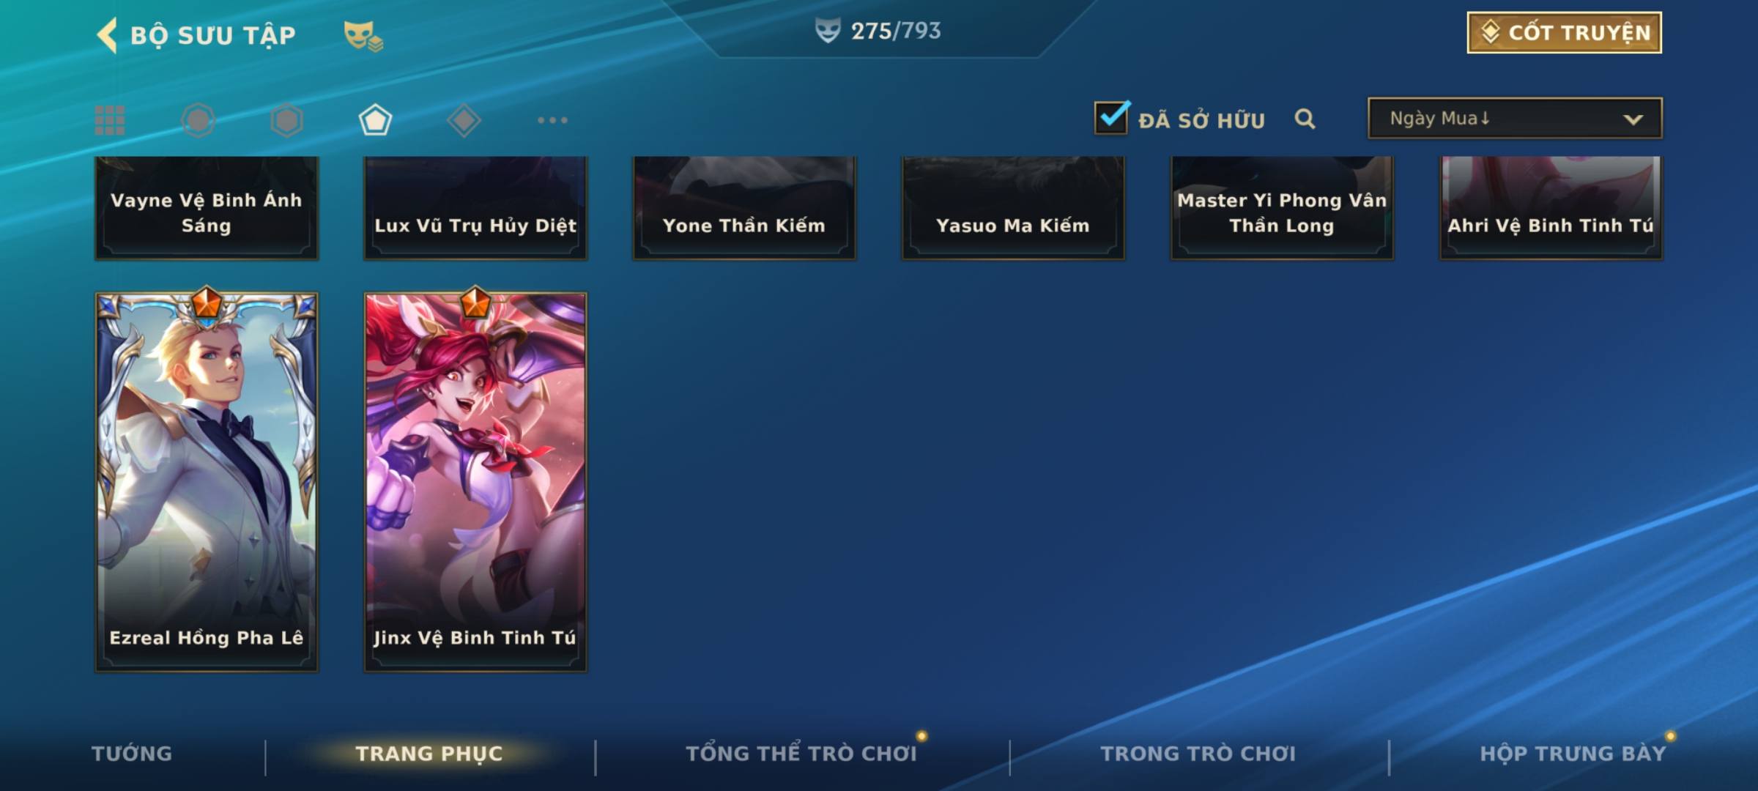Open the three-dots more filters icon

coord(552,120)
